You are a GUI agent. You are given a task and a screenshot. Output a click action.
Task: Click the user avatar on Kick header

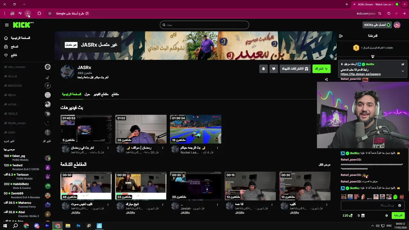click(x=397, y=25)
